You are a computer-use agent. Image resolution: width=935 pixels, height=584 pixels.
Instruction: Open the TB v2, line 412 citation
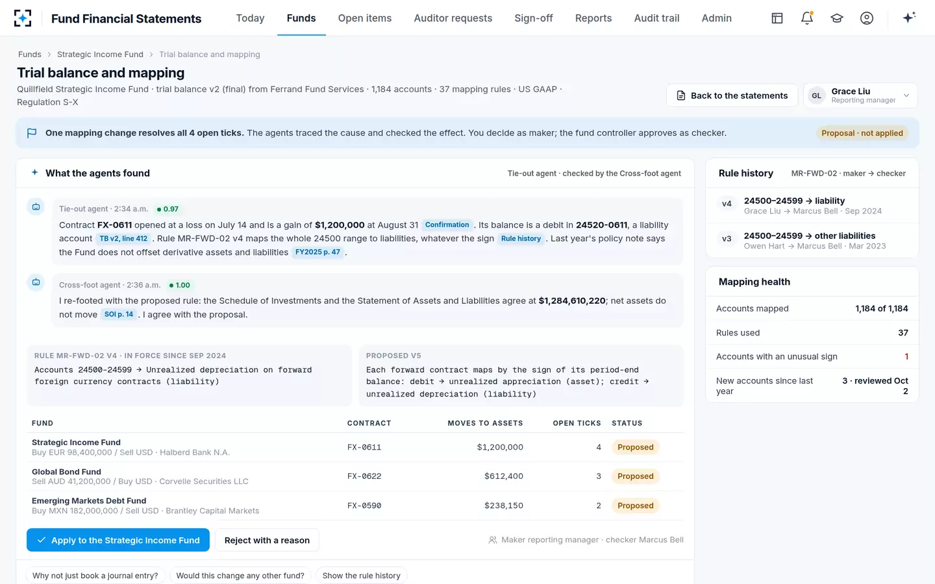click(x=123, y=239)
